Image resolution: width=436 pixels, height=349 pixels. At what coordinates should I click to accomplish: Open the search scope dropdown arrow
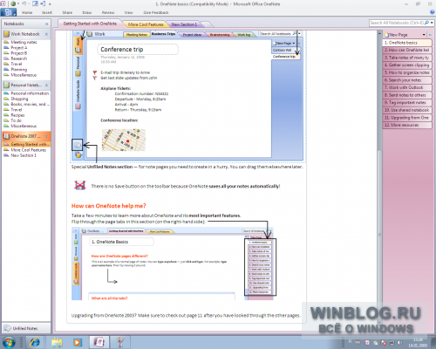432,23
